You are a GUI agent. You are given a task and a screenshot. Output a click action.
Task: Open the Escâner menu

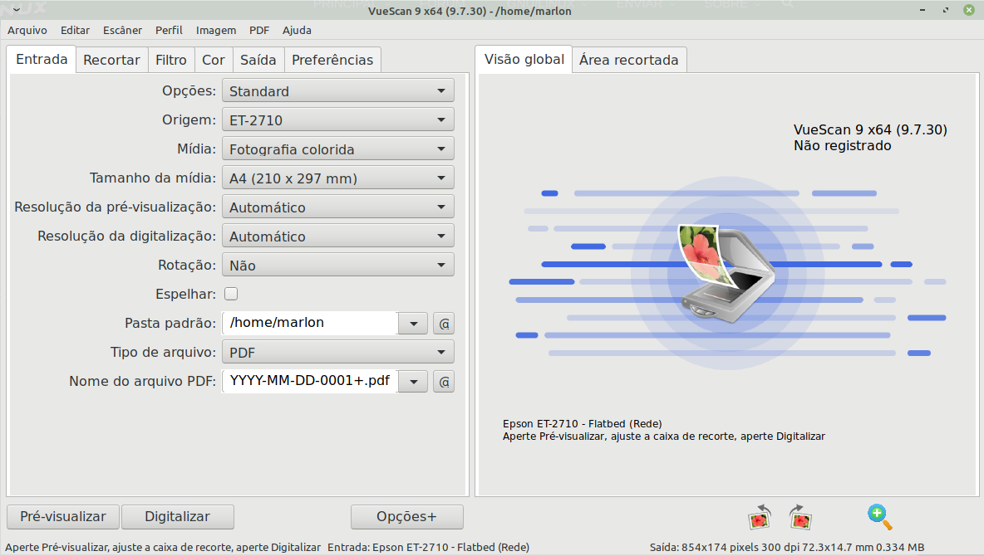[x=122, y=30]
